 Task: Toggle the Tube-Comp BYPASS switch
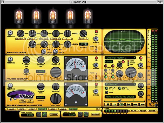(96, 65)
